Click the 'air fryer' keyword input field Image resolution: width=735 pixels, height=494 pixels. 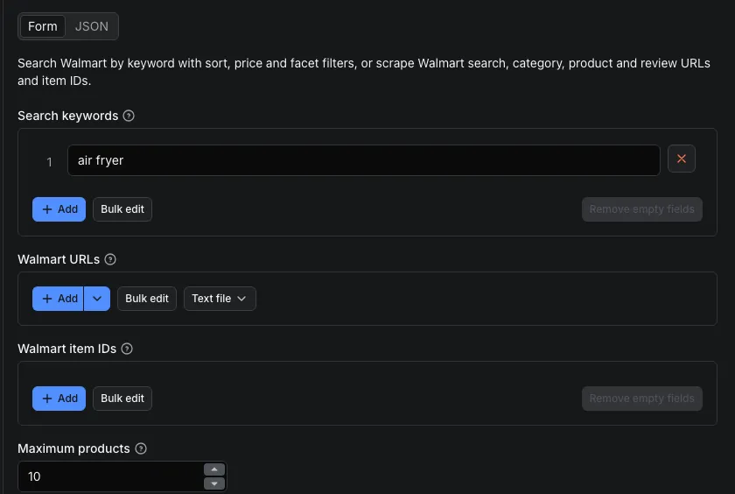[x=364, y=160]
